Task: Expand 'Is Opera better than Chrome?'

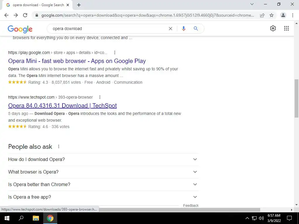Action: [103, 185]
